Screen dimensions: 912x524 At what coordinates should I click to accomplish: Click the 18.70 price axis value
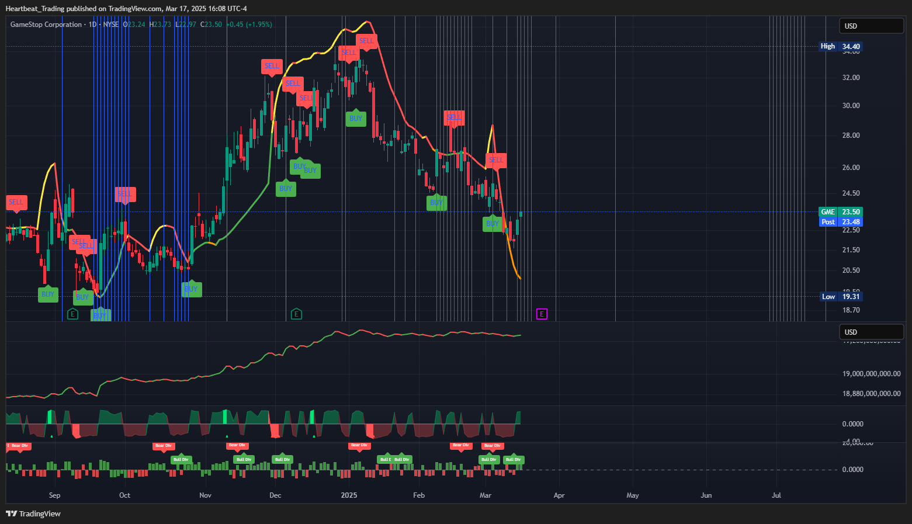point(851,310)
